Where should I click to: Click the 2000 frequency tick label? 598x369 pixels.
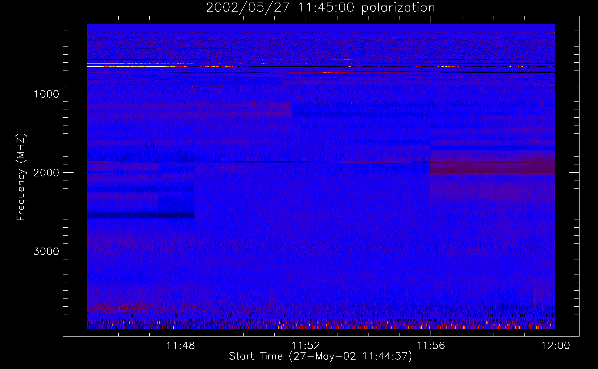point(46,173)
